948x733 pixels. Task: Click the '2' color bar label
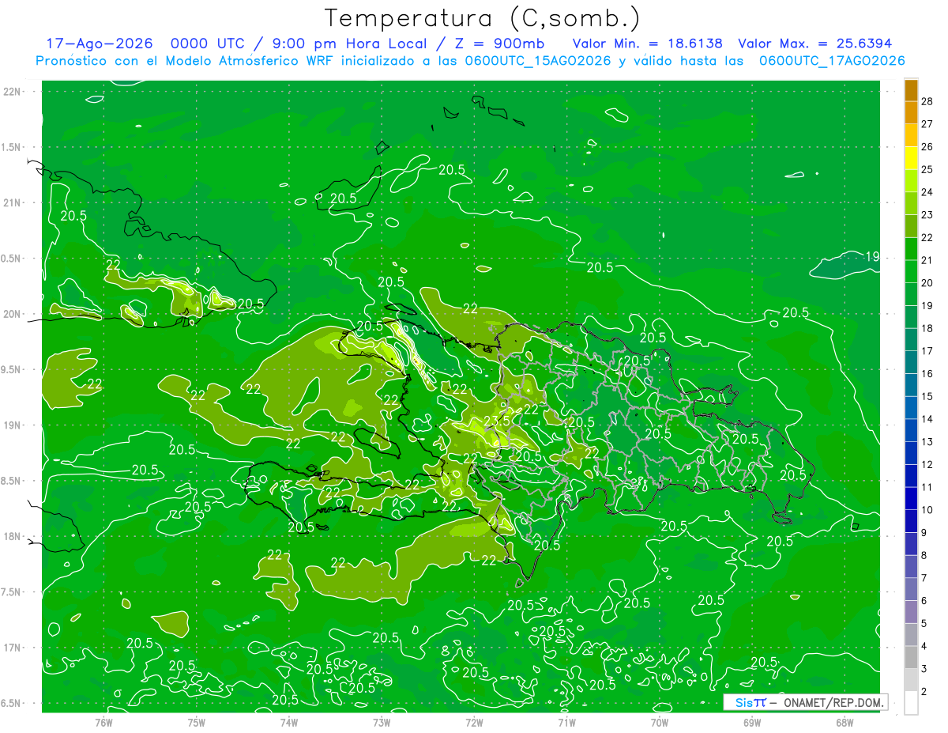[925, 692]
